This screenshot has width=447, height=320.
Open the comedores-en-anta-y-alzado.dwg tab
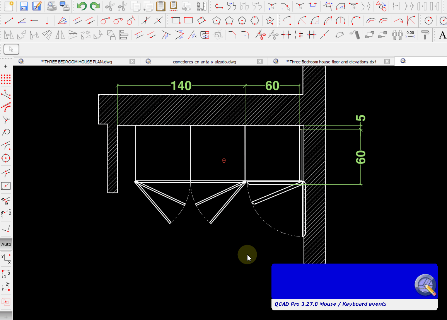click(x=204, y=61)
